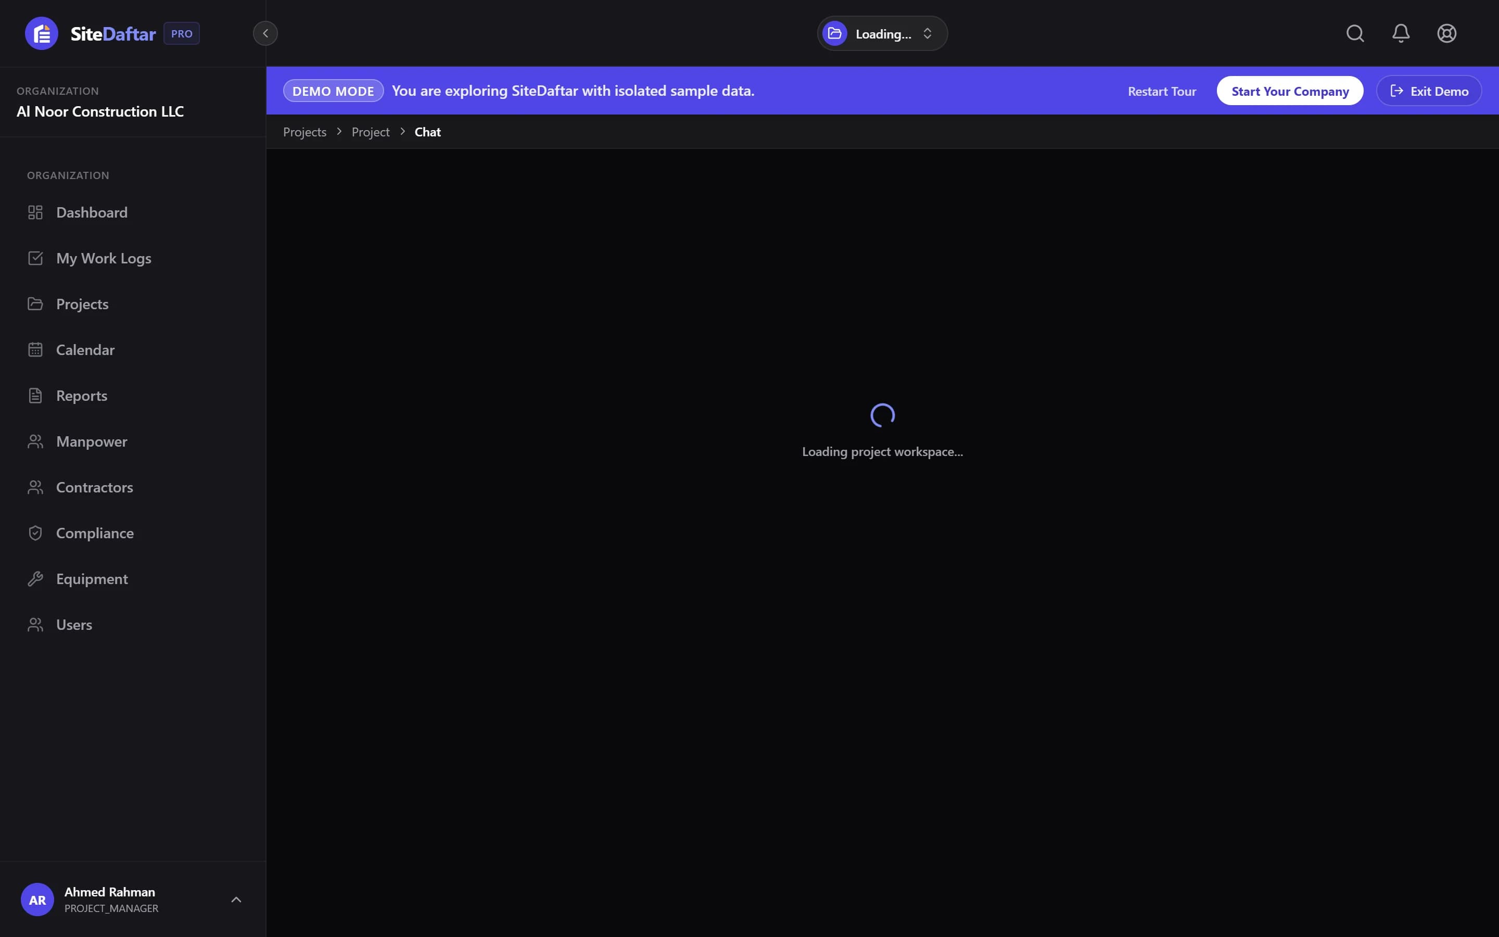Click the Compliance shield icon
The height and width of the screenshot is (937, 1499).
[x=35, y=533]
